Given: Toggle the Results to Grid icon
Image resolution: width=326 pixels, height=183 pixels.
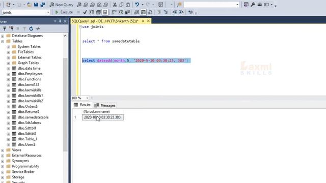Looking at the screenshot, I should coord(143,12).
